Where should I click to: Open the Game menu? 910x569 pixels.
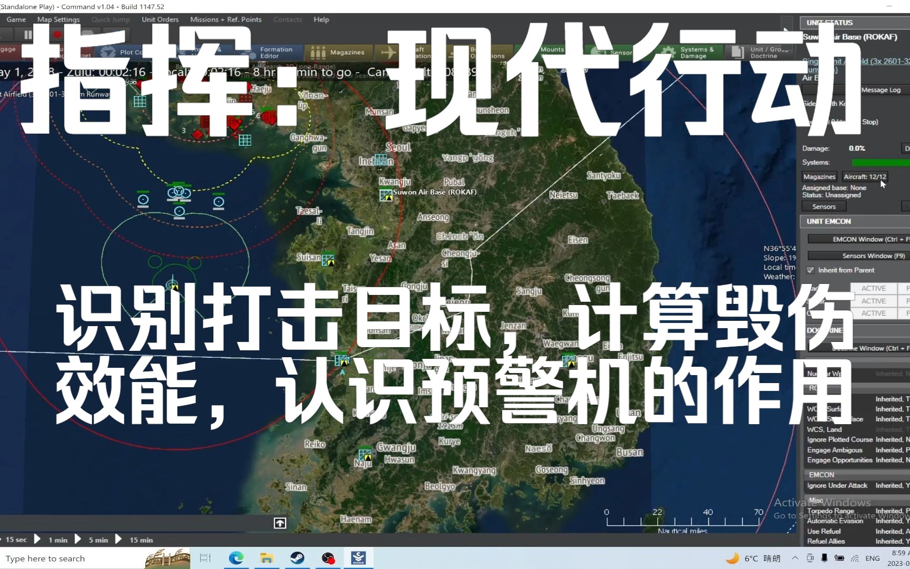[16, 19]
